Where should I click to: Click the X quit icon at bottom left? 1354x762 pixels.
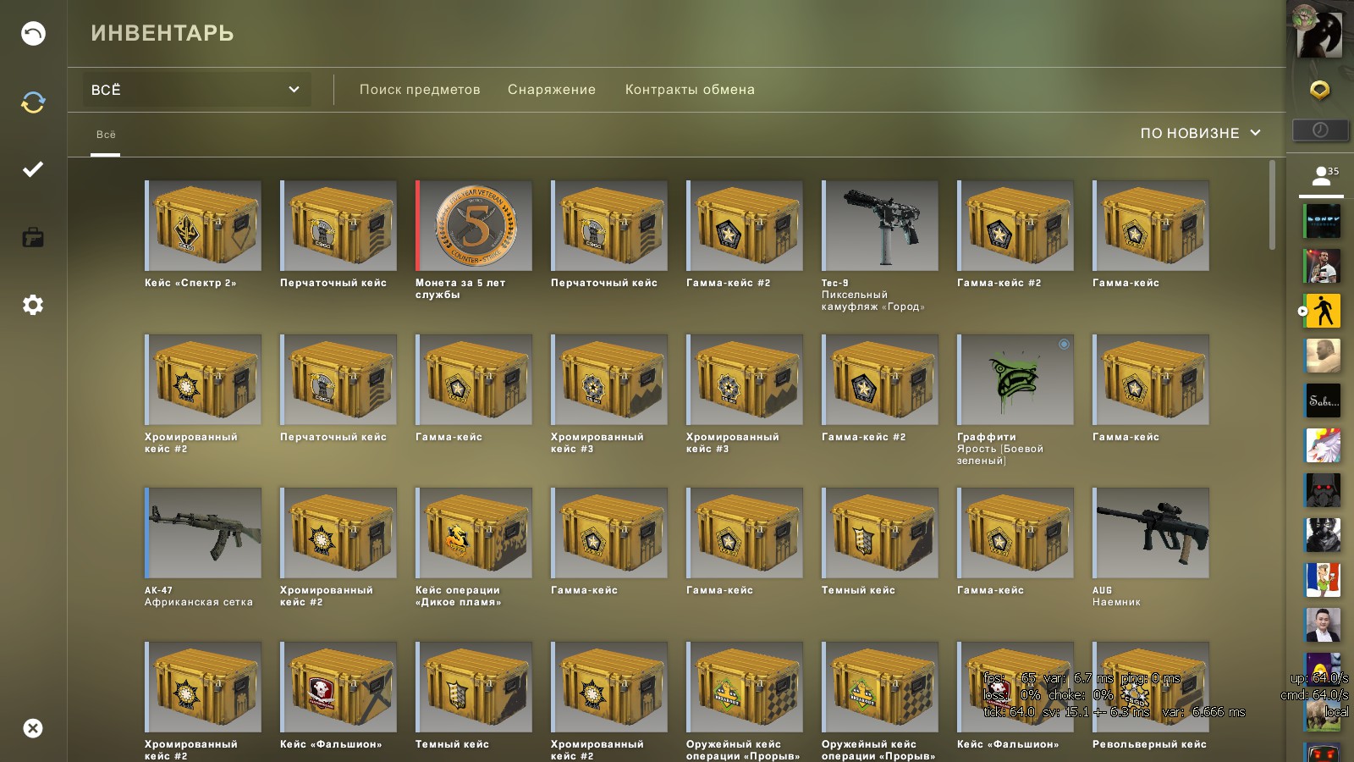33,728
